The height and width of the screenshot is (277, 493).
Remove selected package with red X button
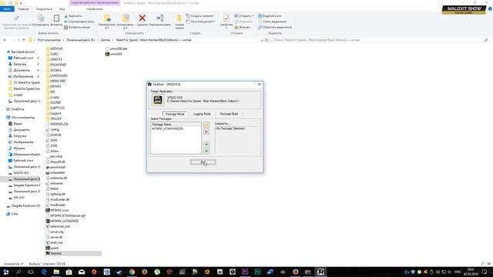(206, 132)
